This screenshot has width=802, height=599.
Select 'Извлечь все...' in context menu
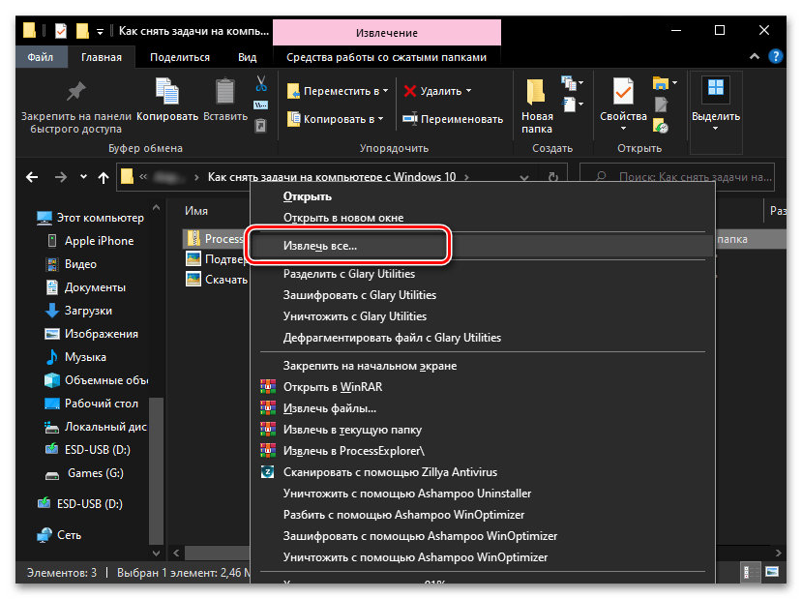(x=319, y=246)
